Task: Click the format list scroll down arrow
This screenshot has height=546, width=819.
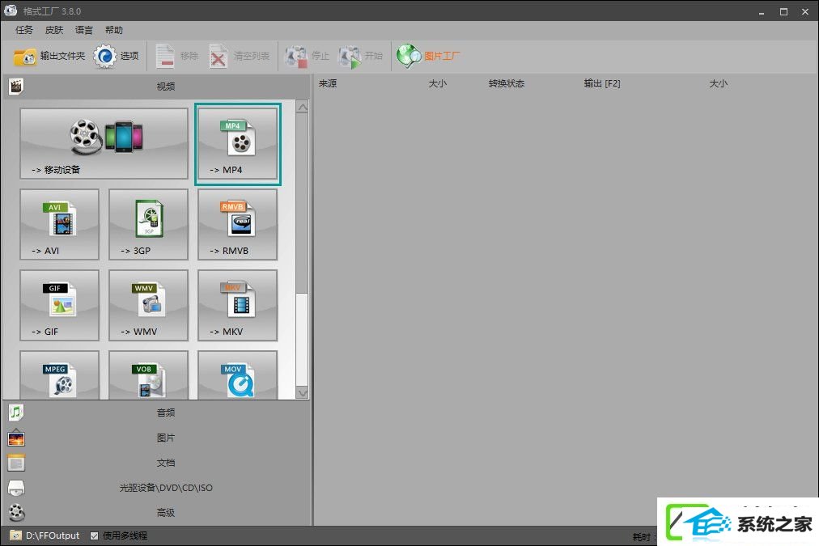Action: (302, 393)
